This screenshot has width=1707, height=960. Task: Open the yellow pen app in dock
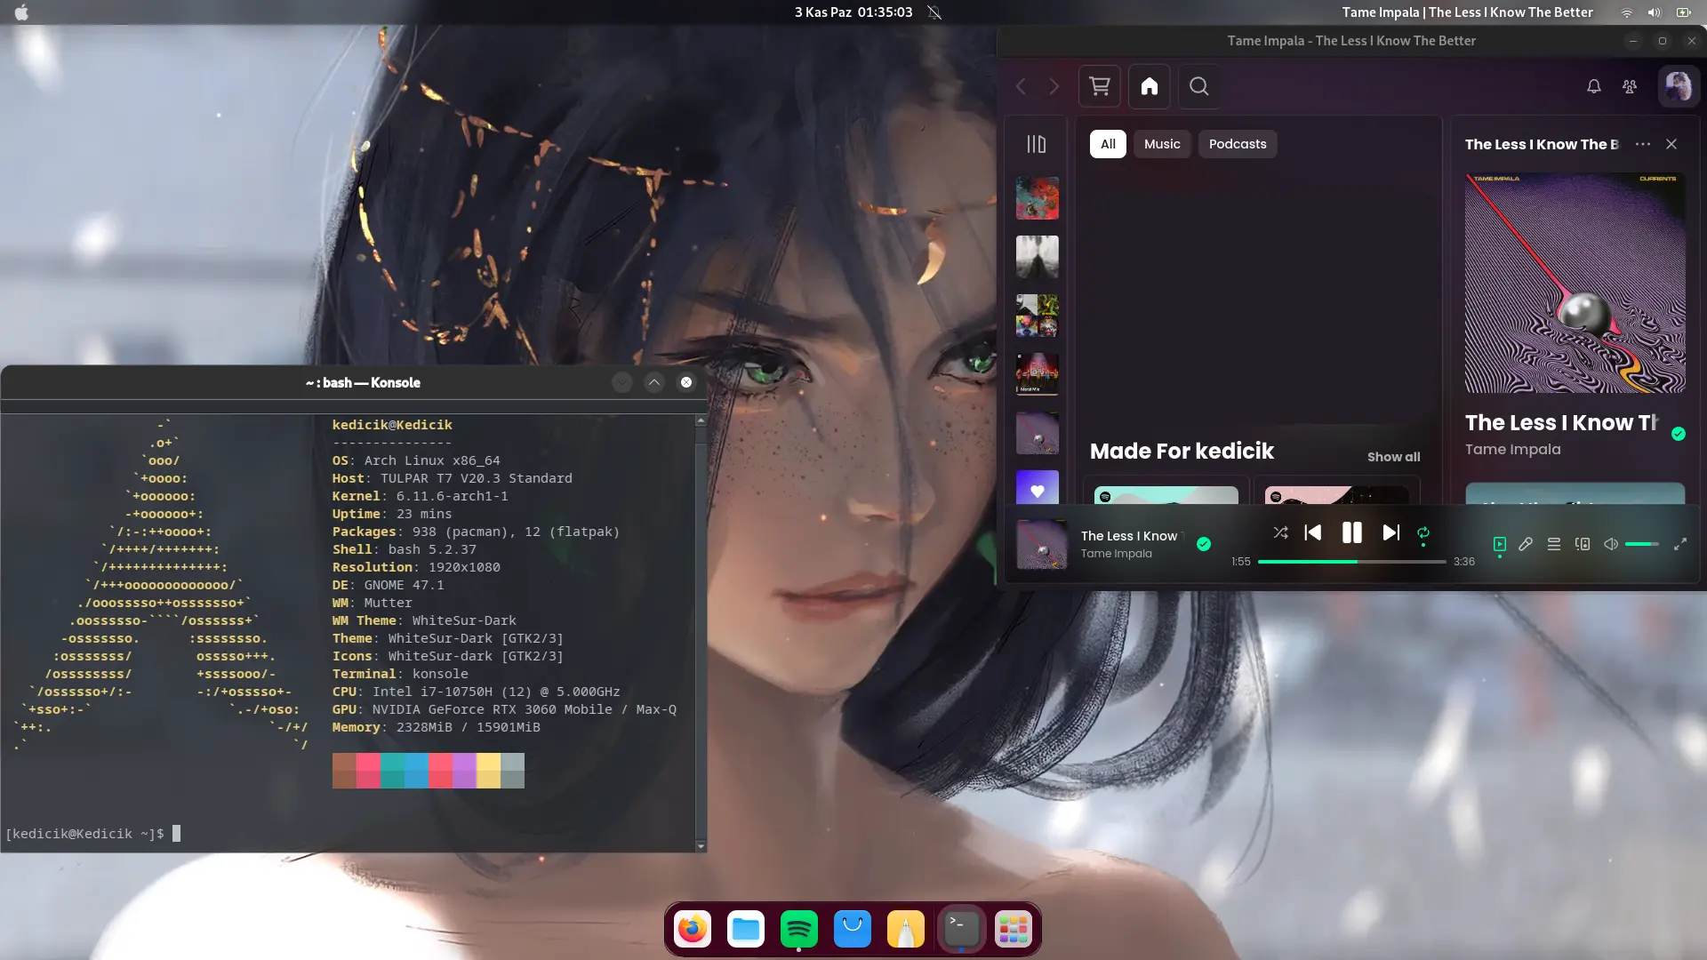(x=906, y=930)
